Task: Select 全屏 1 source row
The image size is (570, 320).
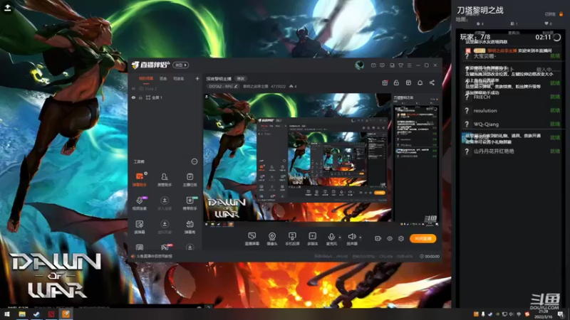Action: pyautogui.click(x=165, y=97)
